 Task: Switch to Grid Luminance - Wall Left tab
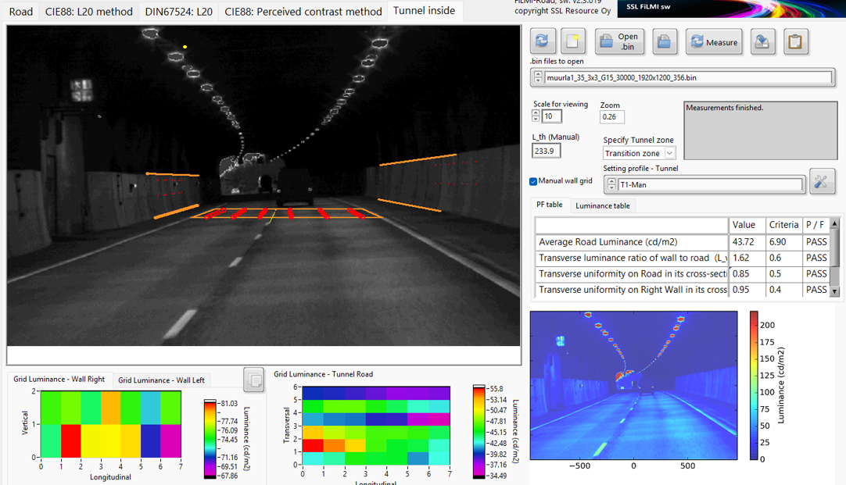point(161,380)
